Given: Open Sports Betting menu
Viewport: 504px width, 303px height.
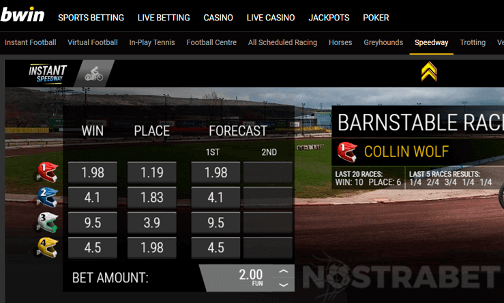Looking at the screenshot, I should click(x=91, y=18).
